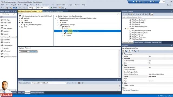Collapse the Data Sources node

point(19,22)
